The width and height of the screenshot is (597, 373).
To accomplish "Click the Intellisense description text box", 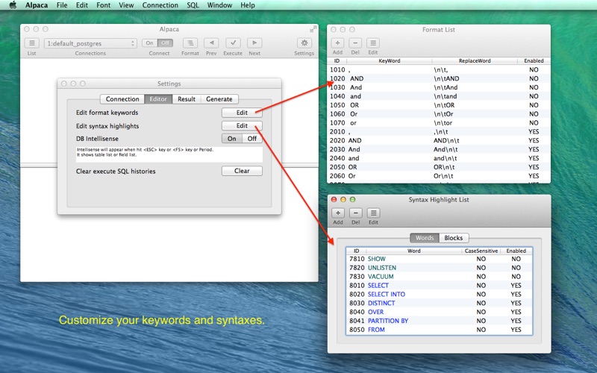I will tap(169, 154).
